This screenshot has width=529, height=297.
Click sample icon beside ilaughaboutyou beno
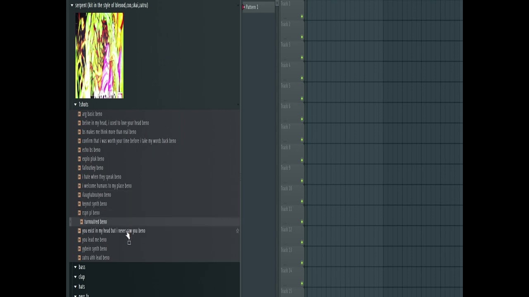(79, 195)
